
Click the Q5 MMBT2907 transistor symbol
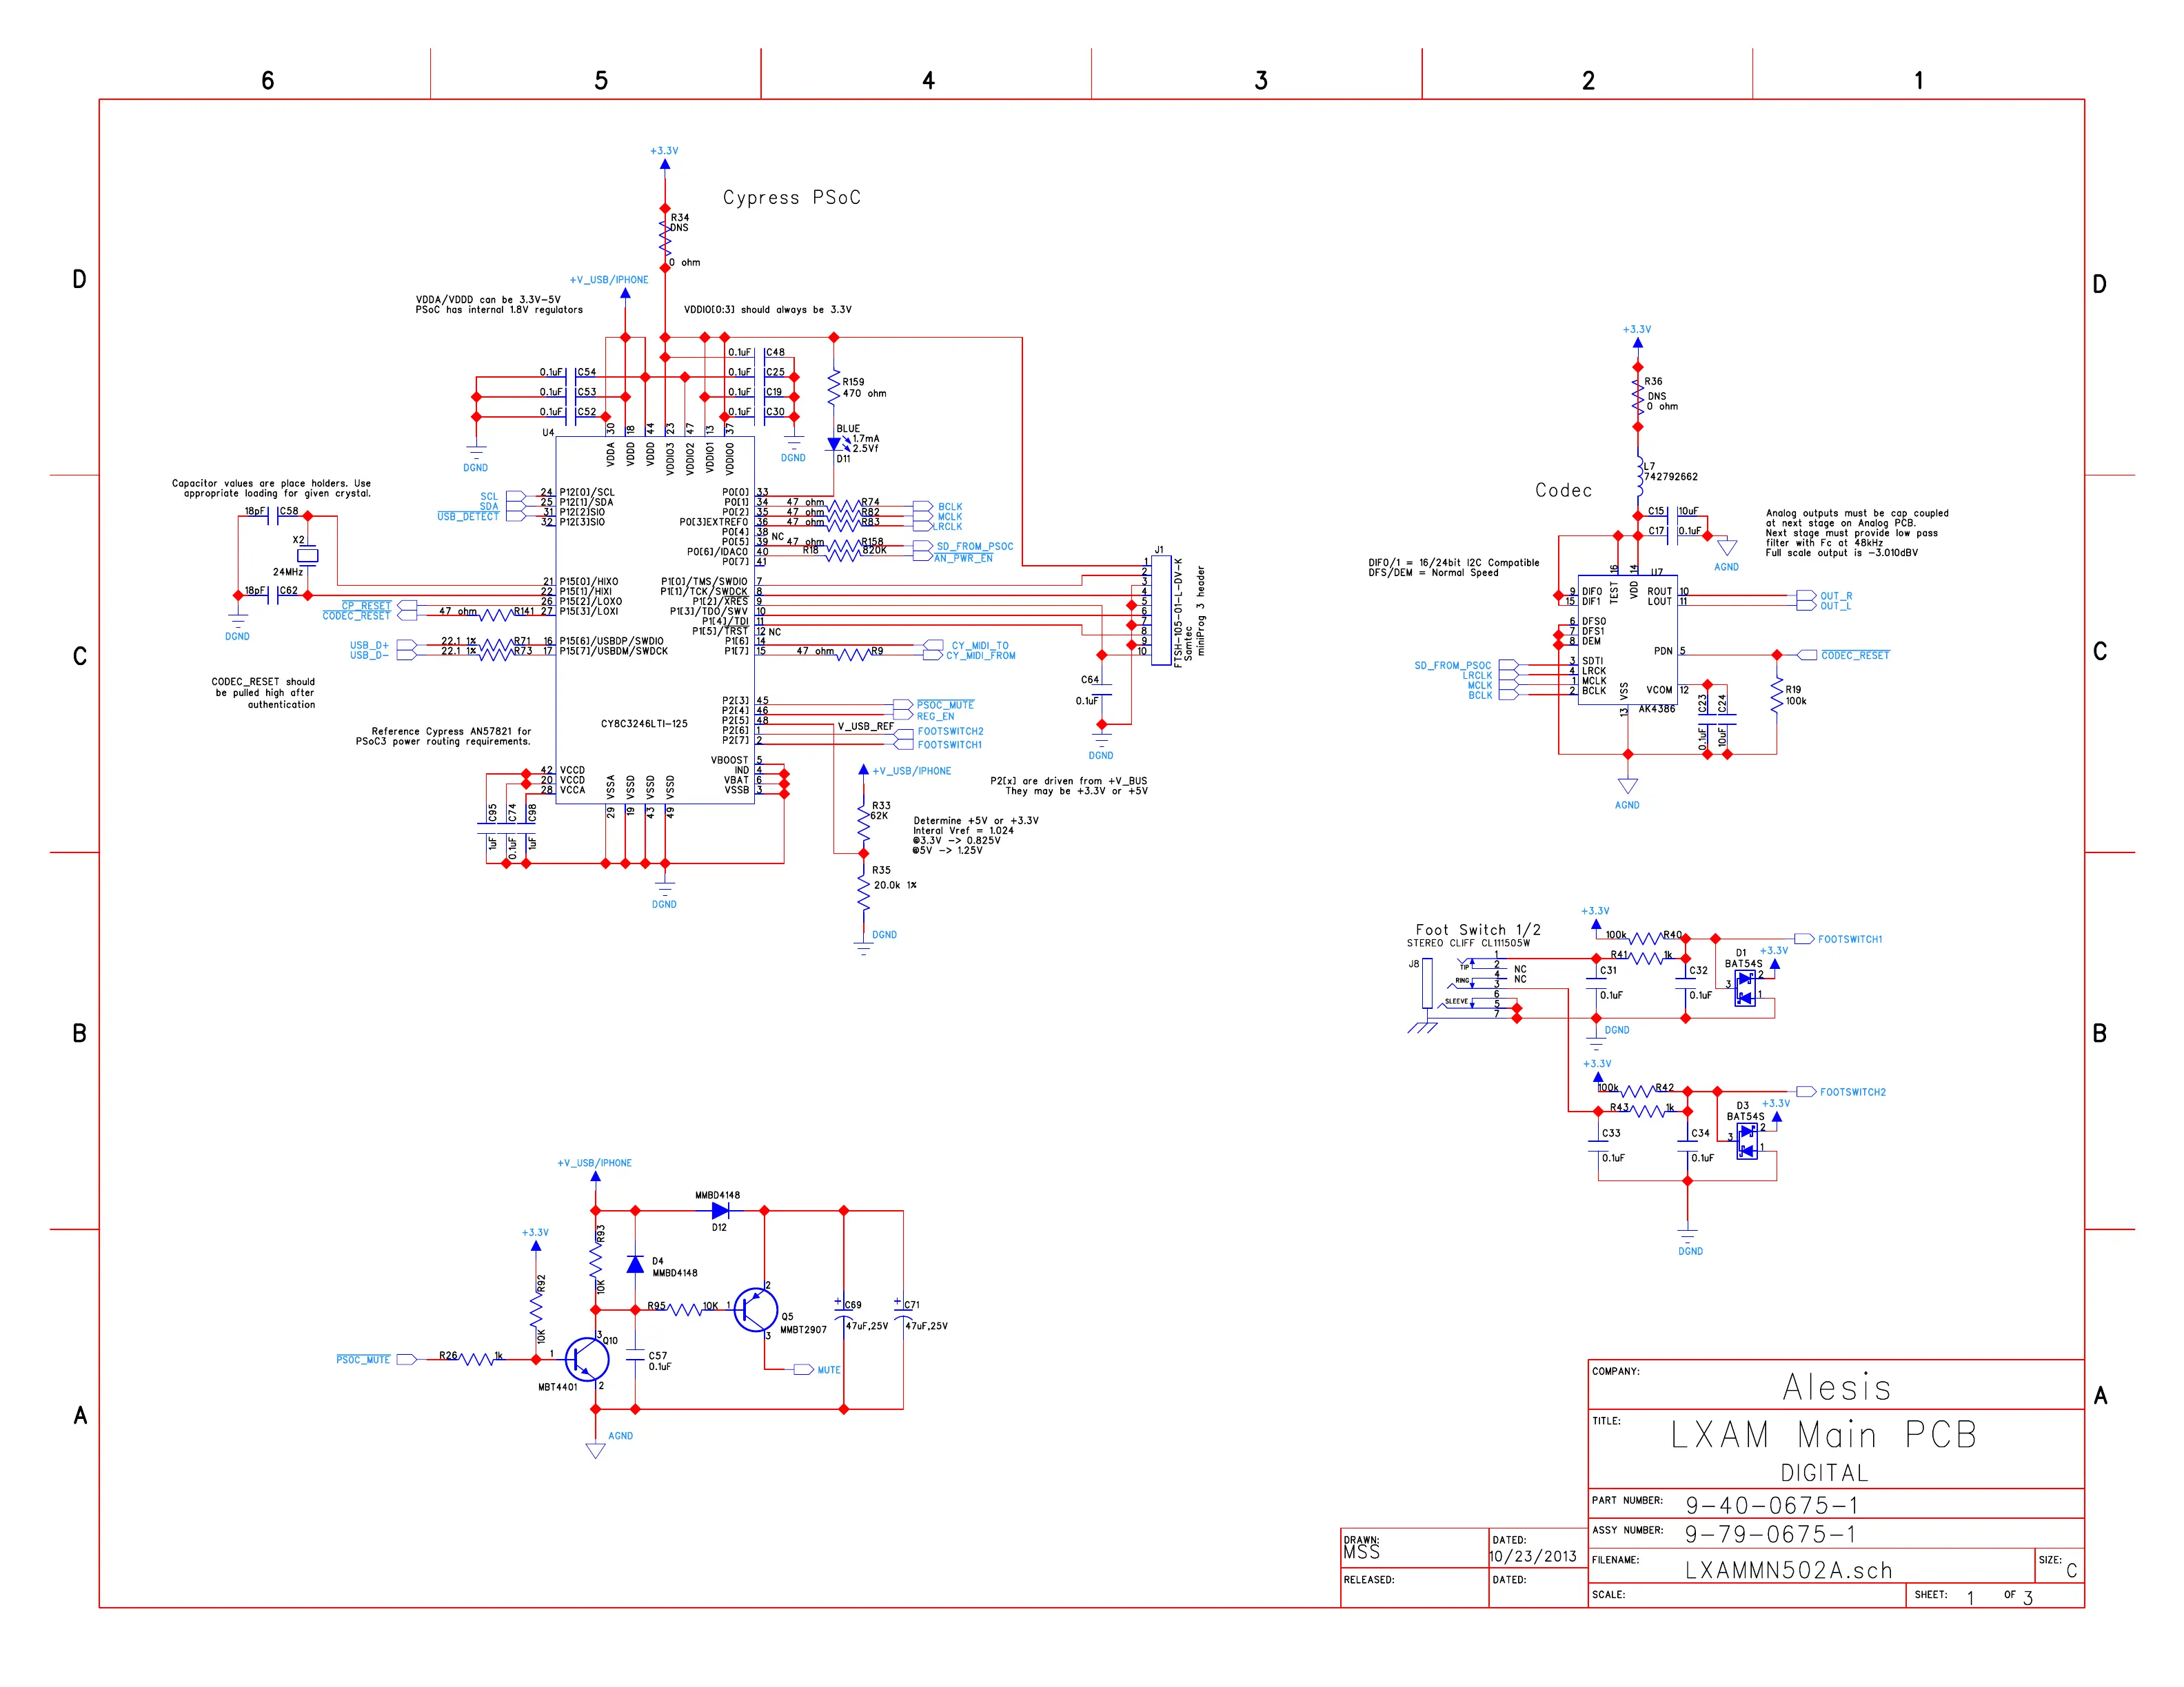pos(756,1309)
